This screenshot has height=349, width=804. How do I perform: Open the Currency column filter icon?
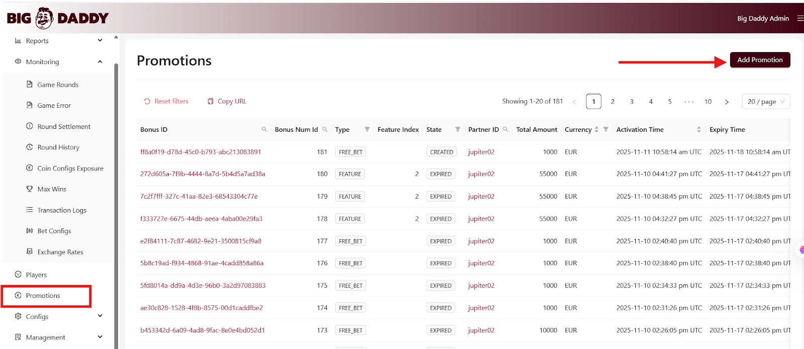[x=606, y=129]
